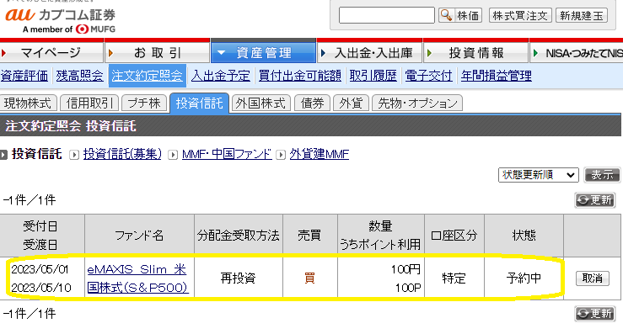Open the 入出金・入出庫 menu
Image resolution: width=623 pixels, height=334 pixels.
pos(370,51)
